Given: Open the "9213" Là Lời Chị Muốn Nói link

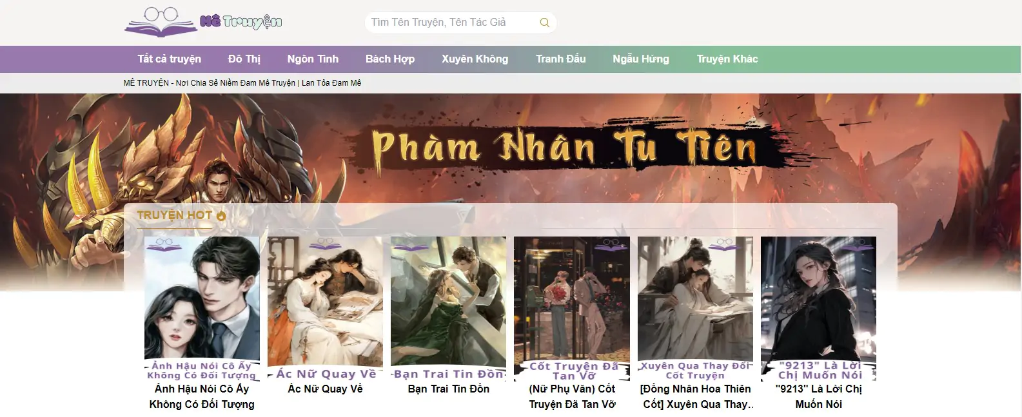Looking at the screenshot, I should pyautogui.click(x=818, y=396).
